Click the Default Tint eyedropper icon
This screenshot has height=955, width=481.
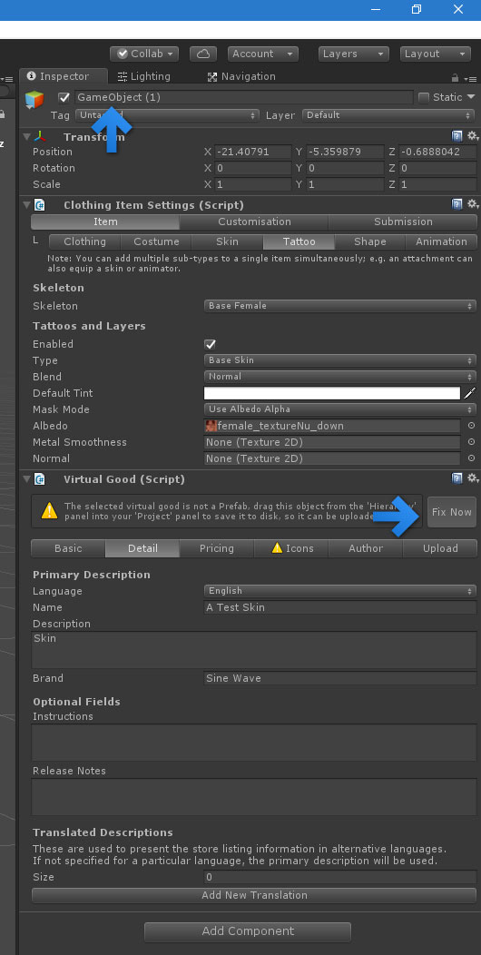469,393
